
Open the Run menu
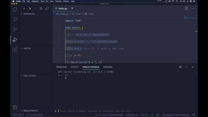pos(52,1)
